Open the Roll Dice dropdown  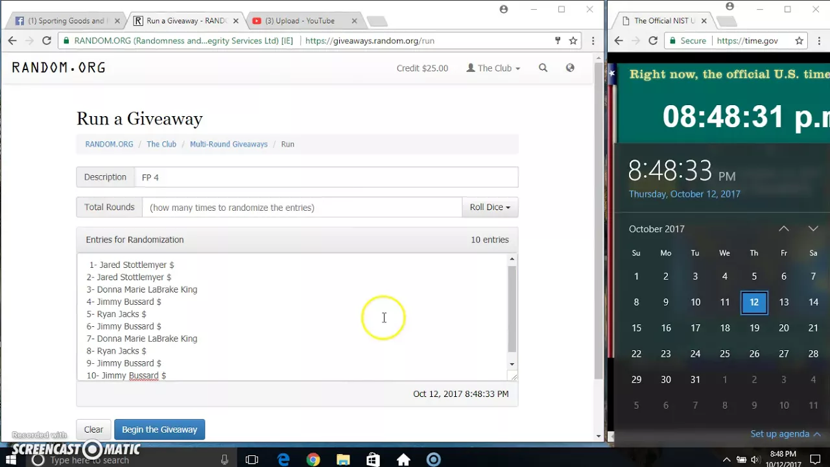490,207
